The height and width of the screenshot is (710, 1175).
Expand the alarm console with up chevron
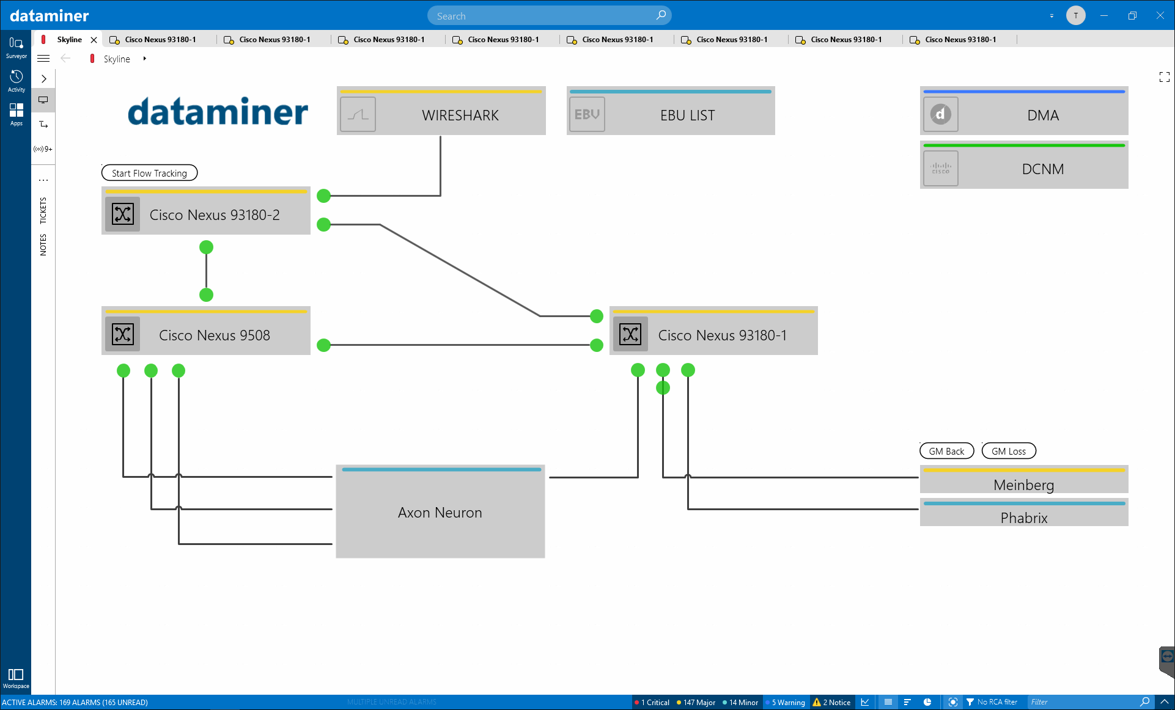click(1164, 702)
